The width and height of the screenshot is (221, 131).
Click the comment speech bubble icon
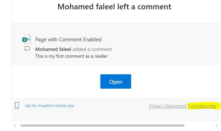(27, 49)
